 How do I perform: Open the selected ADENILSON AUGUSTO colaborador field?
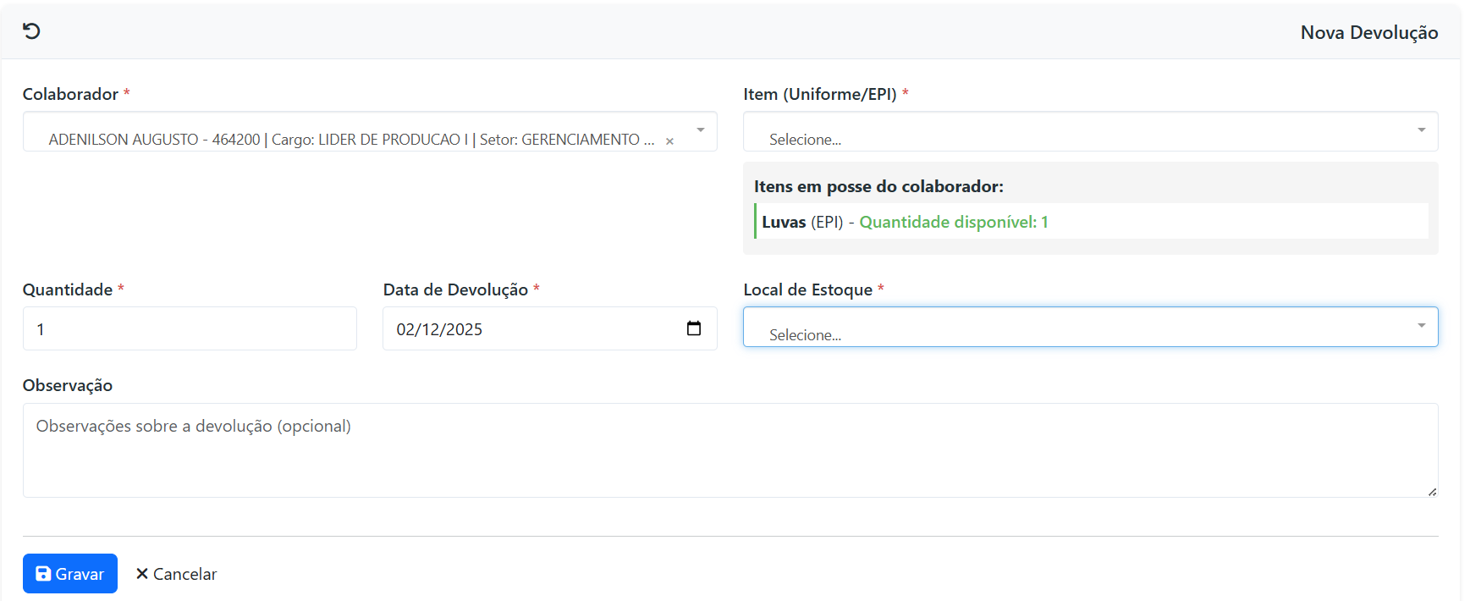coord(350,140)
